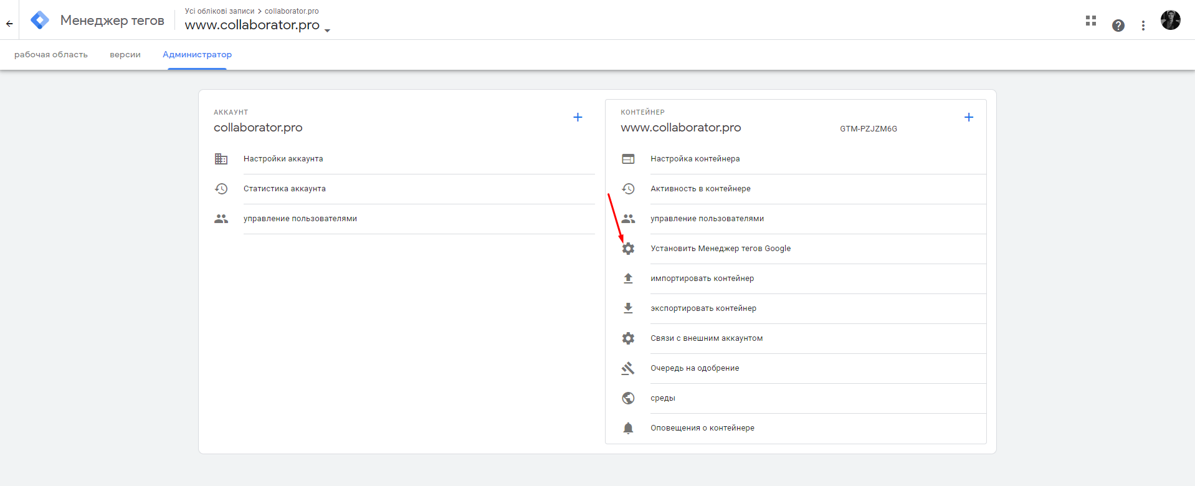Open Настройки аккаунта
The image size is (1195, 486).
point(283,159)
